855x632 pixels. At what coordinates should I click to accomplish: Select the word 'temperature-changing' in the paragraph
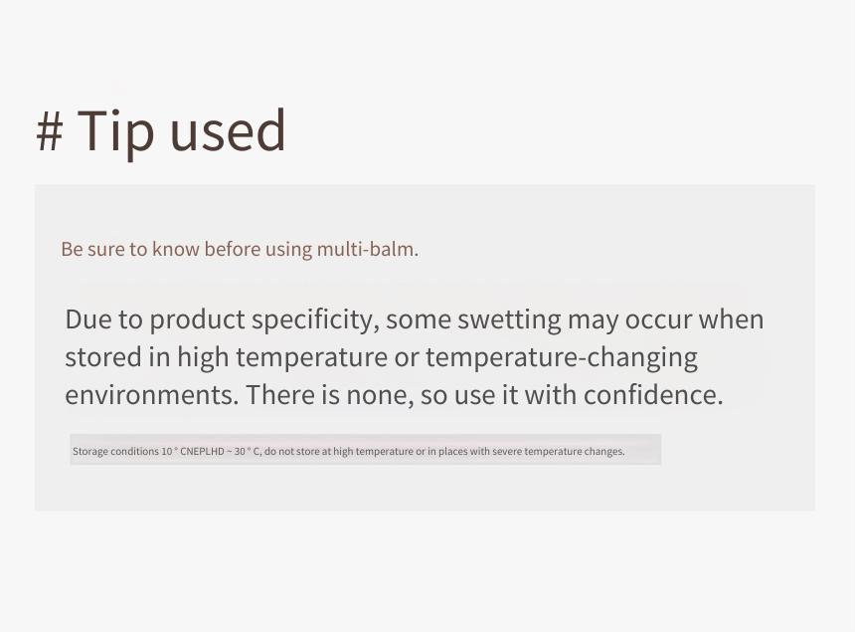[x=562, y=358]
